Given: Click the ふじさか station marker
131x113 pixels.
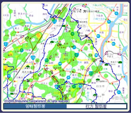Looking at the screenshot, I should click(88, 69).
